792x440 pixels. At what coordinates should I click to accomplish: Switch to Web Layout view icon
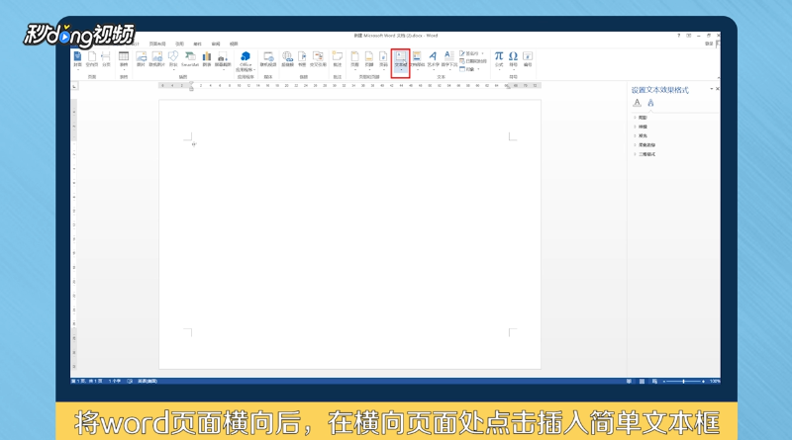pyautogui.click(x=654, y=382)
